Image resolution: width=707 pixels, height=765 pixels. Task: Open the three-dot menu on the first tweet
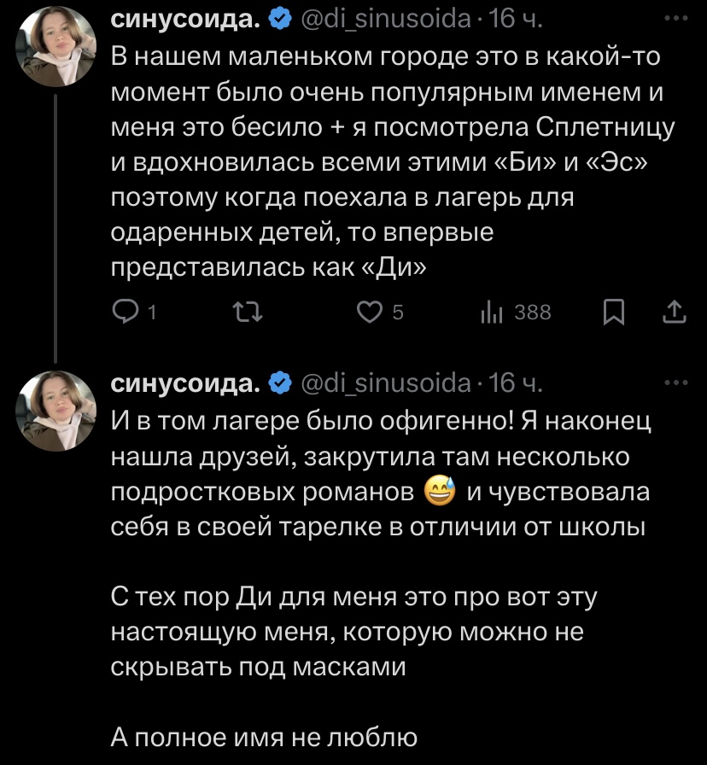pyautogui.click(x=675, y=18)
